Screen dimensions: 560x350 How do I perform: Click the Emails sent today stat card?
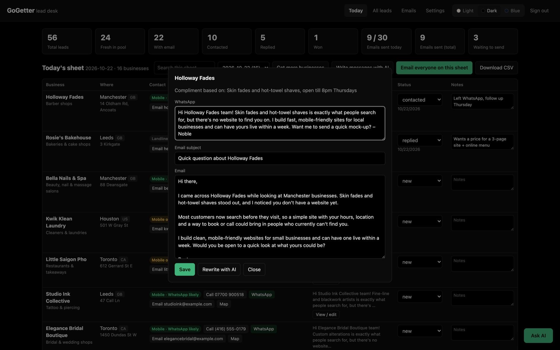pos(386,41)
